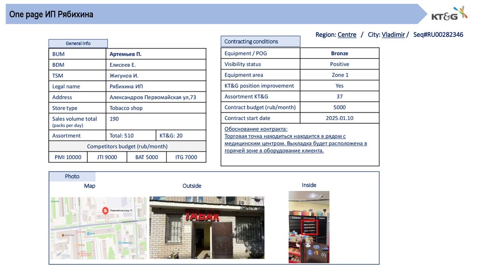The width and height of the screenshot is (478, 268).
Task: Open the Centre region link
Action: tap(347, 35)
